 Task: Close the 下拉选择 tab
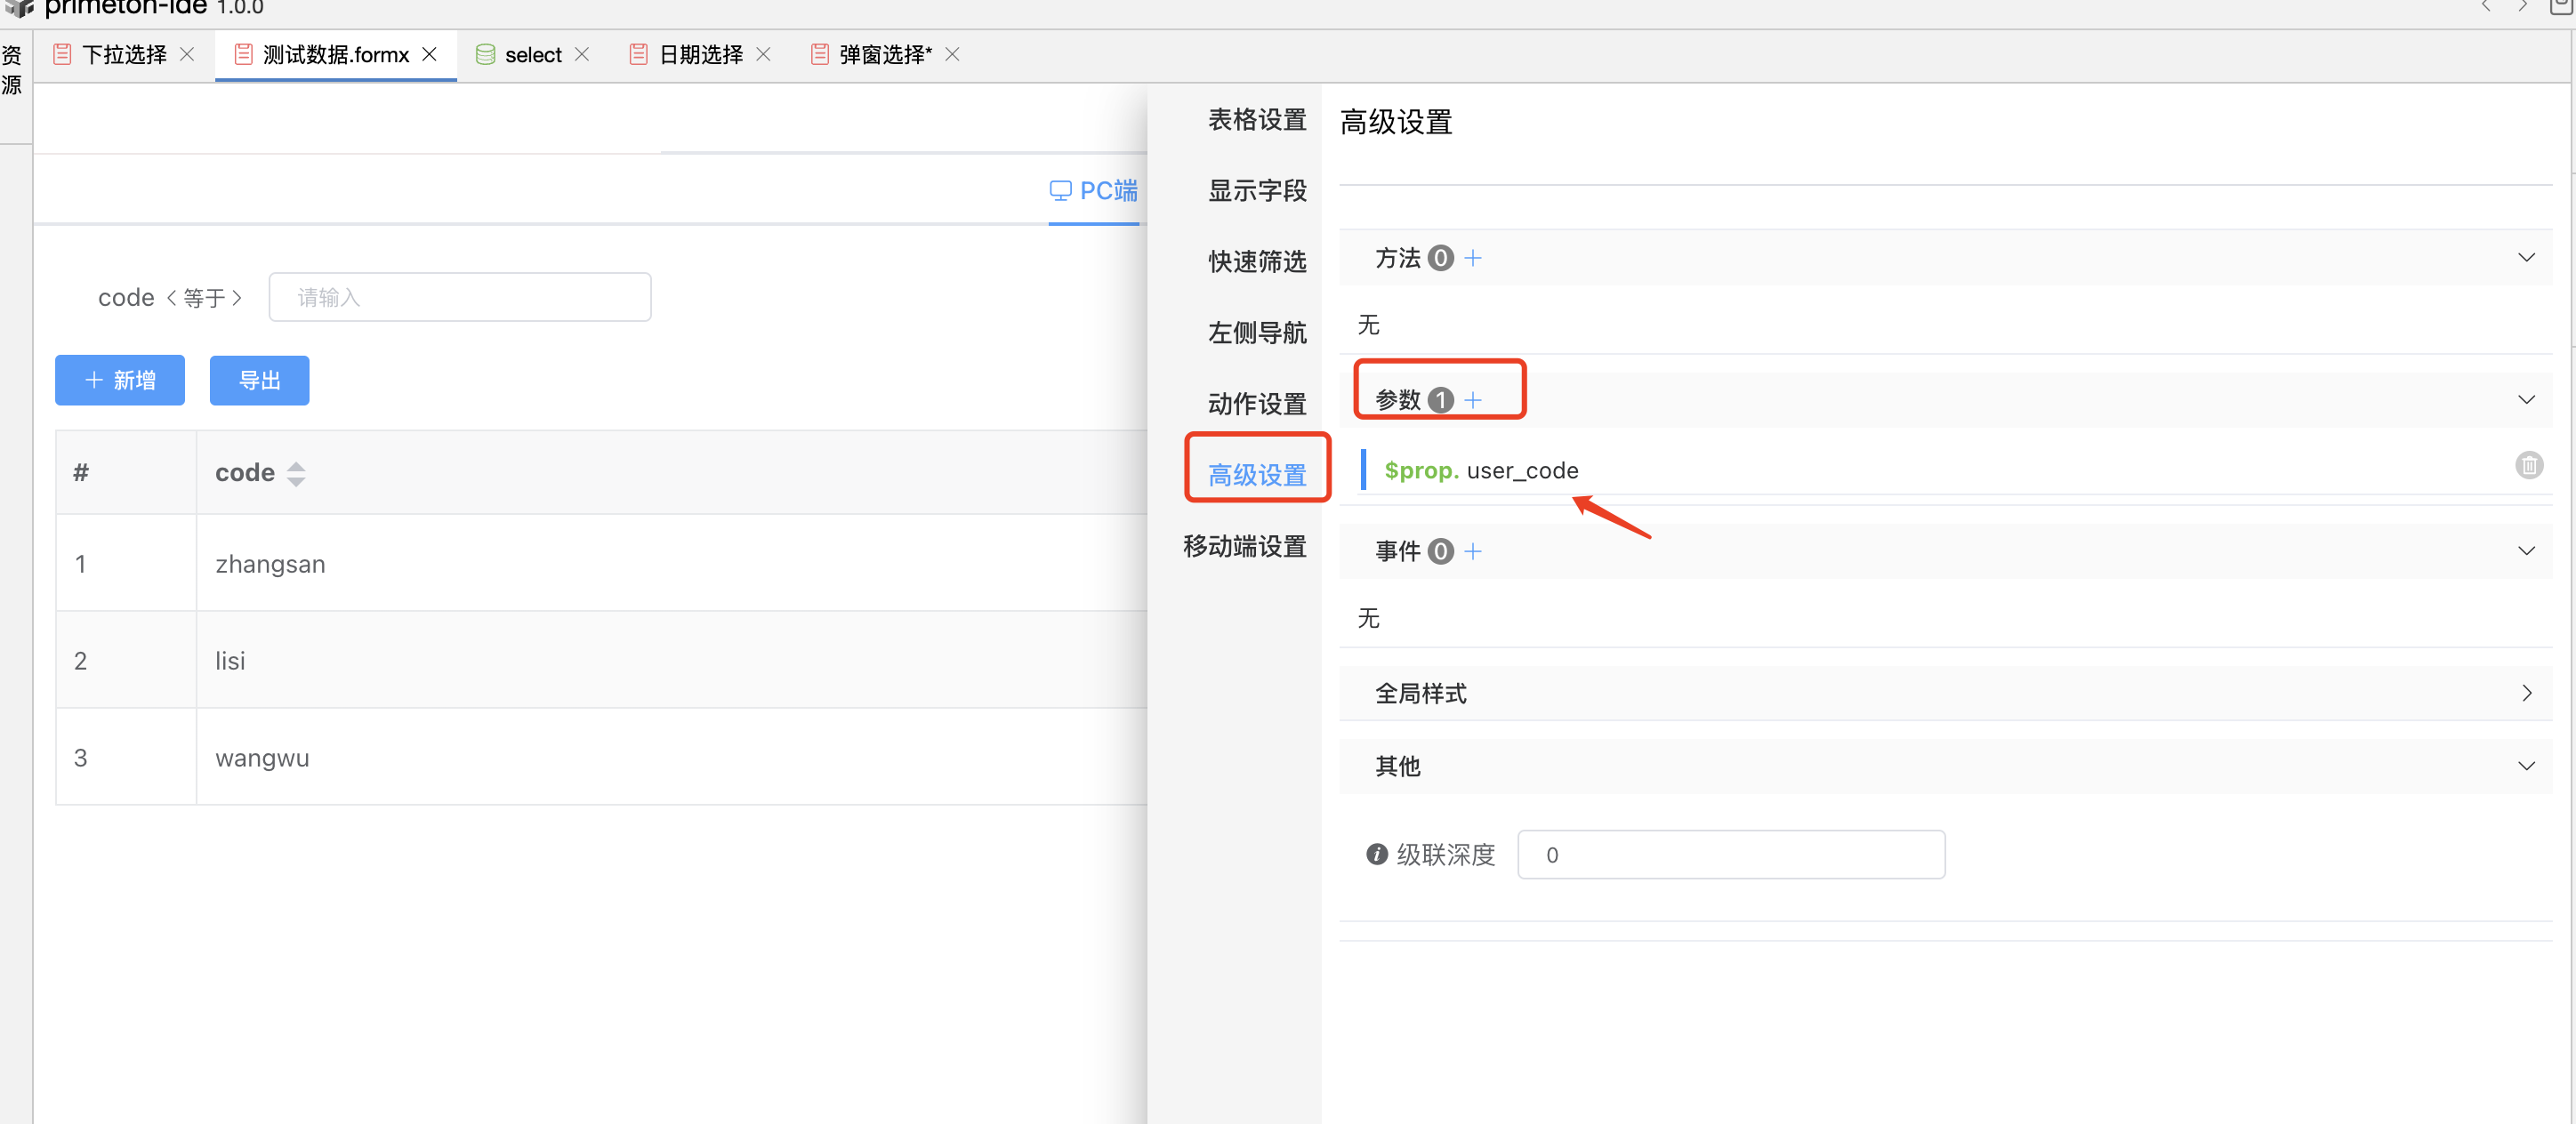pos(187,55)
